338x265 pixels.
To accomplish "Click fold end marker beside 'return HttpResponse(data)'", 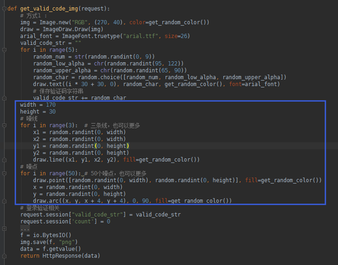I will tap(4, 256).
